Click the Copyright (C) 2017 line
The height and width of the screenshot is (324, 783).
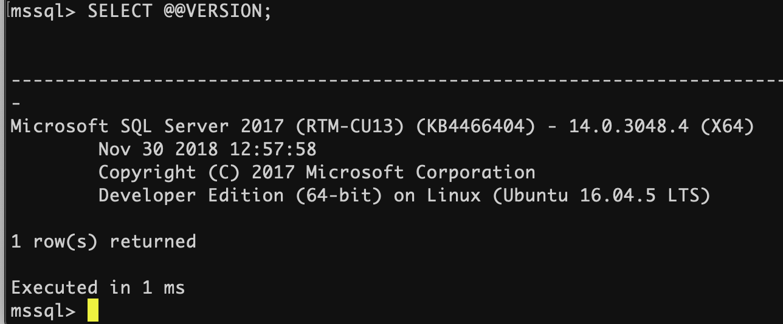click(196, 172)
